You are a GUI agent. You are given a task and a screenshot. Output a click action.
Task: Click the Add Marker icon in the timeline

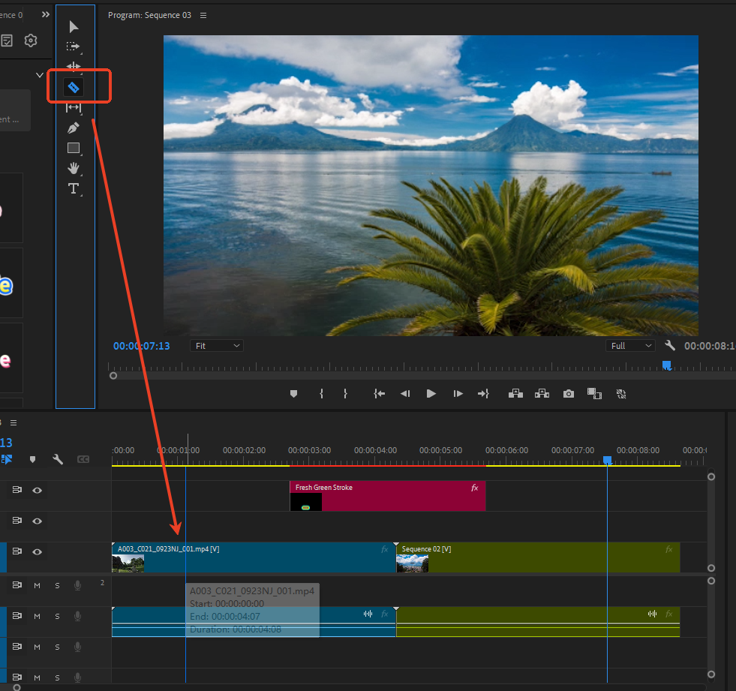33,459
